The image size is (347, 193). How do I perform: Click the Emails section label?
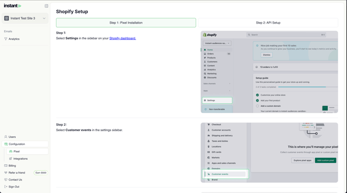pos(8,31)
